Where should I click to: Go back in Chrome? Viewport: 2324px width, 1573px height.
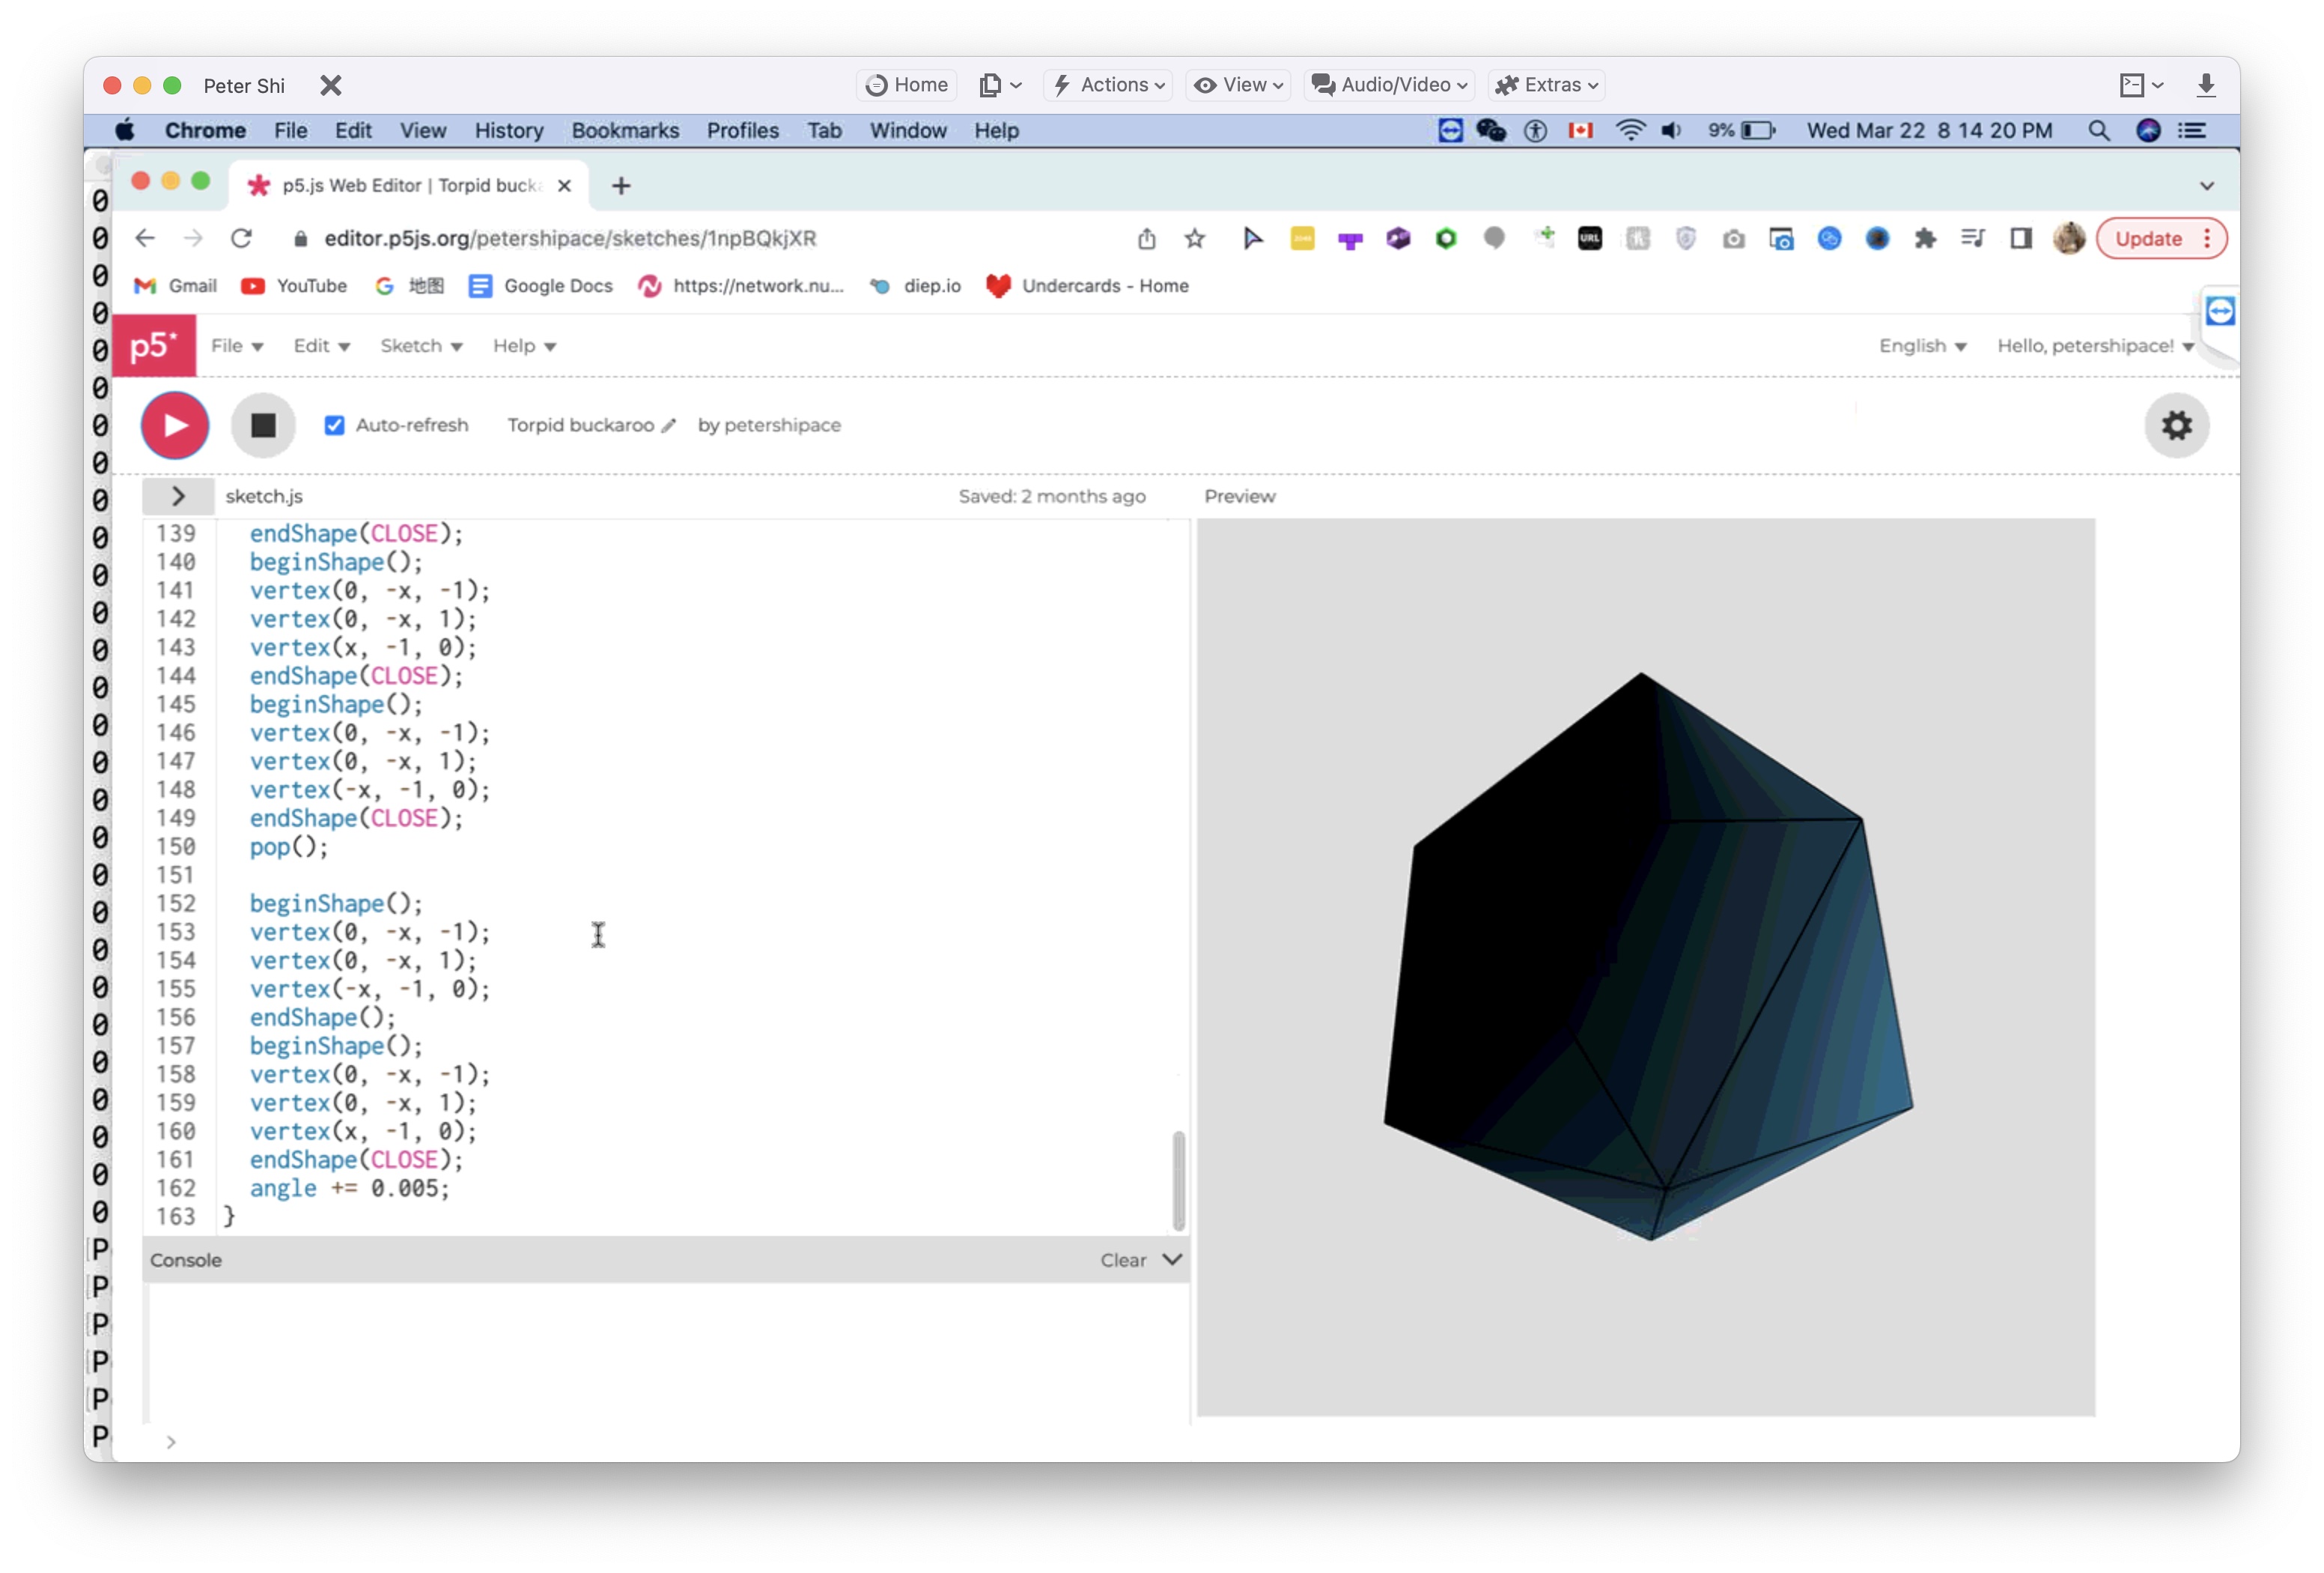coord(145,238)
